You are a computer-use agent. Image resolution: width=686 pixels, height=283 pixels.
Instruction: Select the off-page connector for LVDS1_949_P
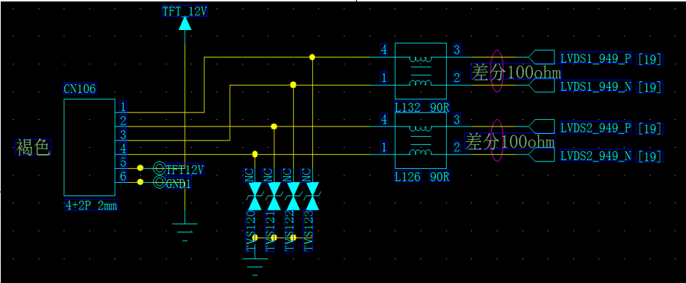541,57
